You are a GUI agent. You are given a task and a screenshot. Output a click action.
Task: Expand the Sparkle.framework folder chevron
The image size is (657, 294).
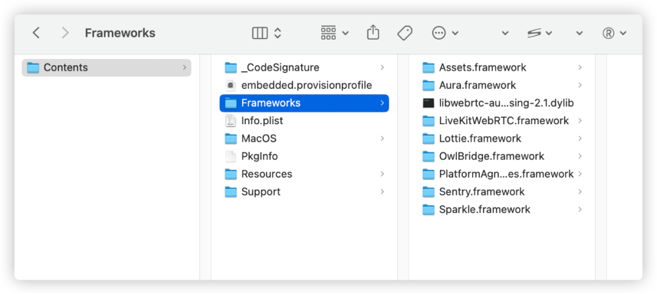580,209
